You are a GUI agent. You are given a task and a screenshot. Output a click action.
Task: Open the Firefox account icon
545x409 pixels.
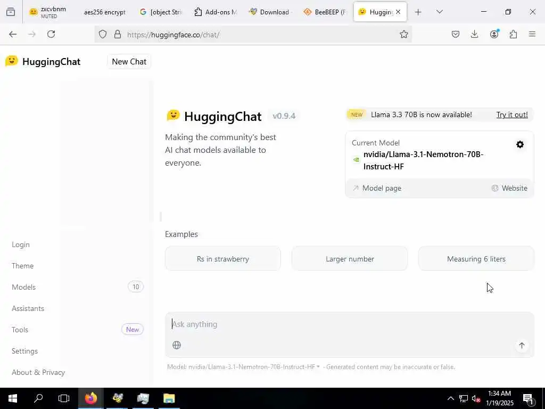click(x=494, y=34)
